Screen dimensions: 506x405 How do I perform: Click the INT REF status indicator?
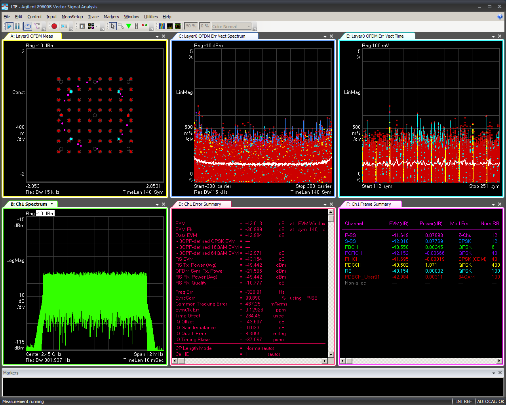(x=464, y=401)
